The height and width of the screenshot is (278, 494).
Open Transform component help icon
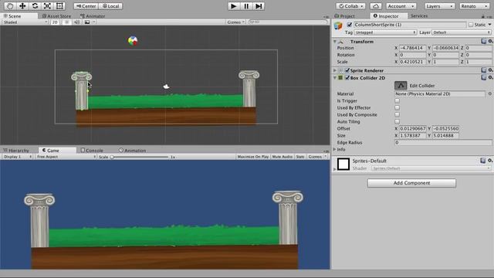pos(484,41)
